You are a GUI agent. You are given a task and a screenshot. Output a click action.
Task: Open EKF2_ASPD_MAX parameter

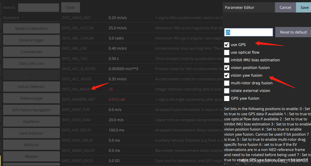click(x=142, y=120)
